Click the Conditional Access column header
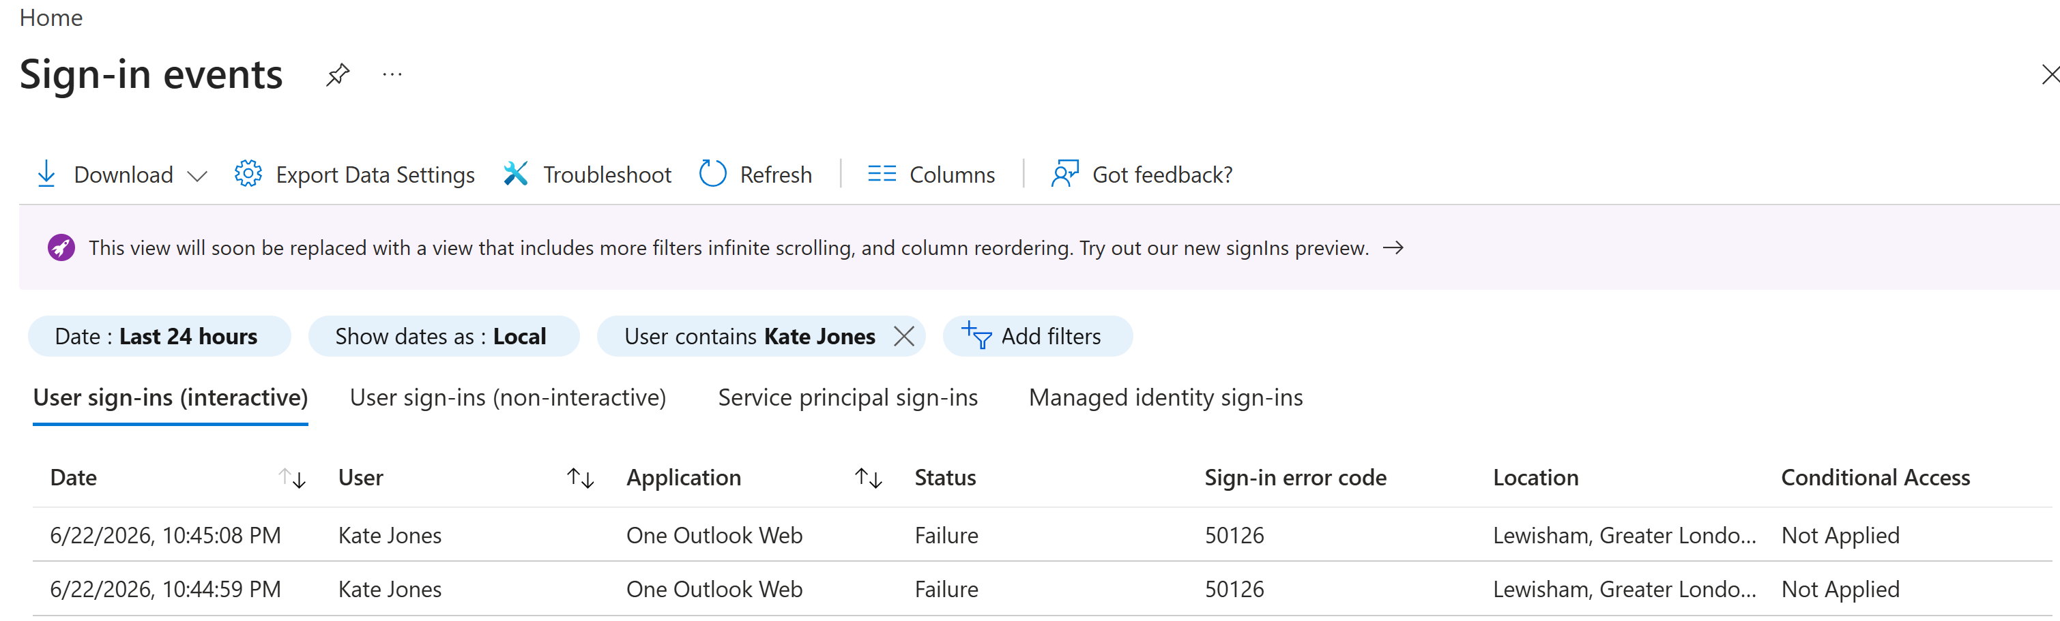 [x=1875, y=478]
